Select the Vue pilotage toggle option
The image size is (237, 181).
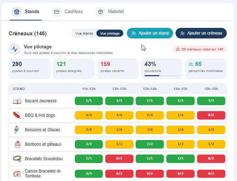click(110, 34)
